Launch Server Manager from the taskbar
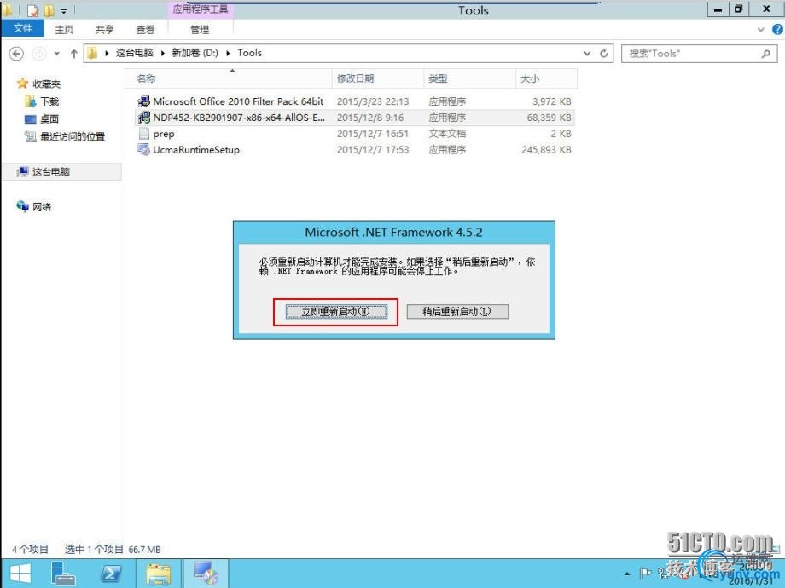 tap(63, 574)
